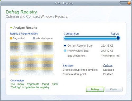Click the Analyze Results section title
This screenshot has width=132, height=101.
point(25,28)
